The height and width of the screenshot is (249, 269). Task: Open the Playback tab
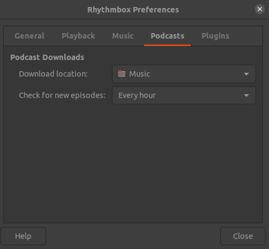click(x=78, y=36)
